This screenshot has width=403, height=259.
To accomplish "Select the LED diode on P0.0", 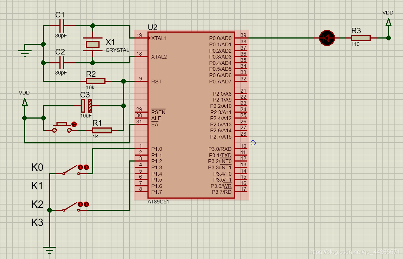I will click(x=327, y=38).
